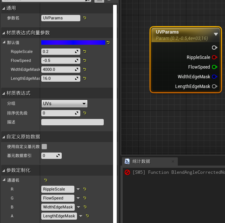Click spin arrow in 排序优先级 field

pyautogui.click(x=77, y=113)
